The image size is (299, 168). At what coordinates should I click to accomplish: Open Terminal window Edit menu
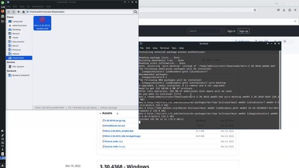point(148,48)
